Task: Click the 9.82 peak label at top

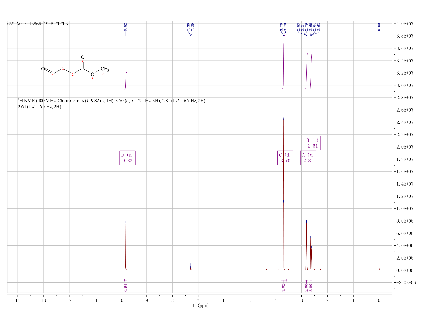Action: (x=126, y=27)
